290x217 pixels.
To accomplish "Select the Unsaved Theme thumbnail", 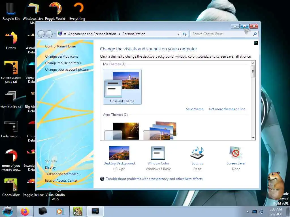I will pos(122,87).
